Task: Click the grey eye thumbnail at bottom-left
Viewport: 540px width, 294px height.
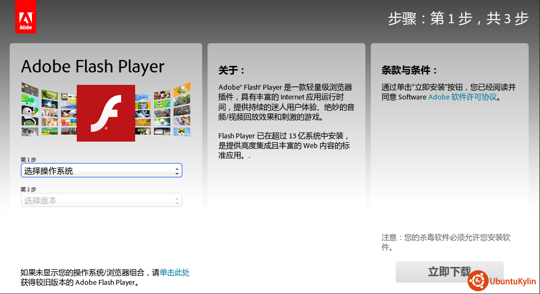Action: click(30, 131)
